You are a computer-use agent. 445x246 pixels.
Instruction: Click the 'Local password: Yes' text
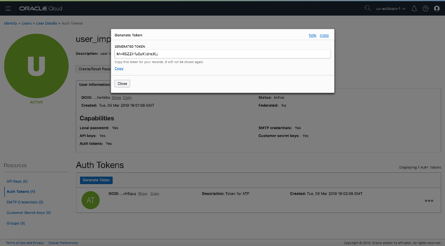[x=99, y=128]
